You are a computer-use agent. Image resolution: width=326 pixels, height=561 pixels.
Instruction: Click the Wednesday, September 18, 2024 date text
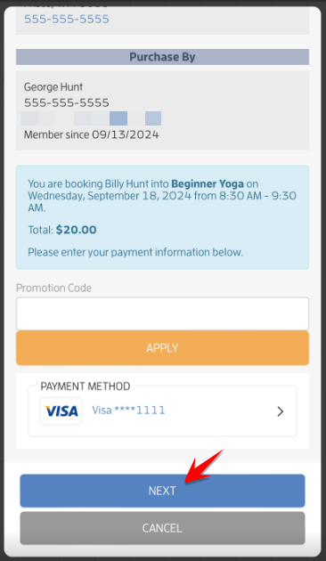[x=110, y=196]
